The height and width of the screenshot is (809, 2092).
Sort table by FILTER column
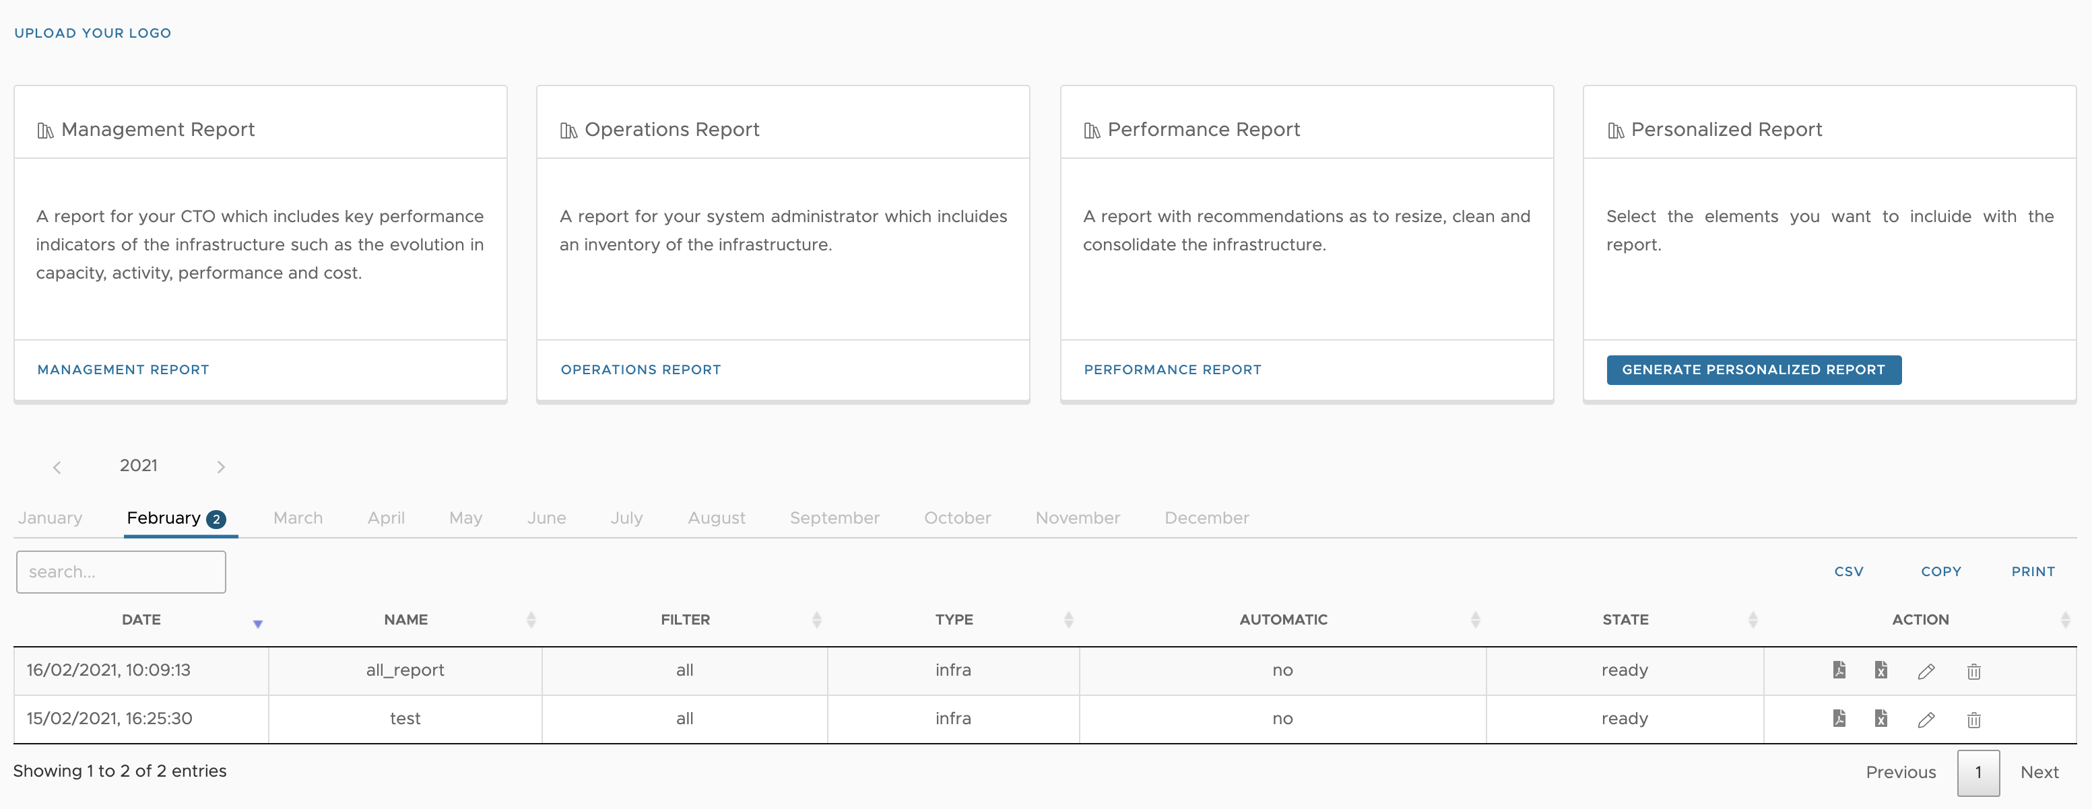tap(686, 619)
